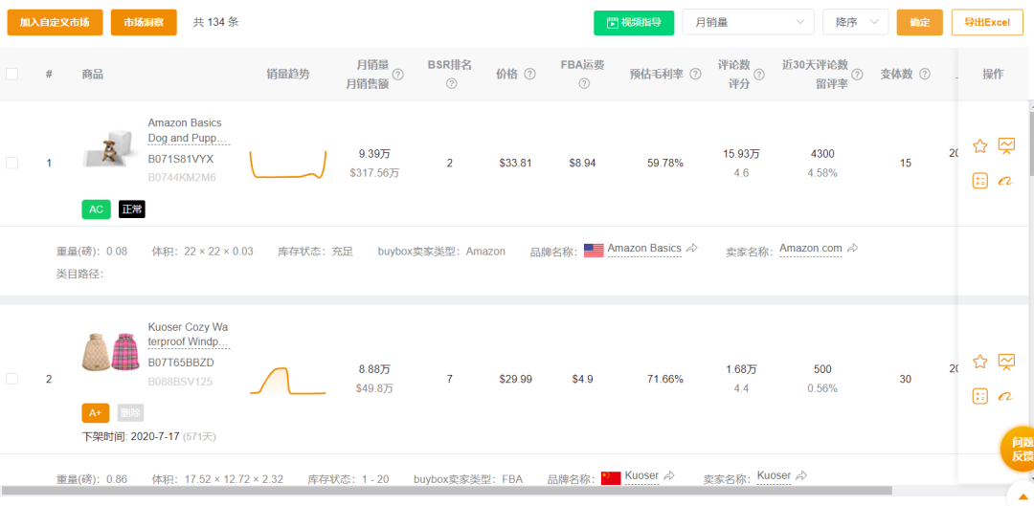Click the 1688 sourcing icon in Kuoser row
The height and width of the screenshot is (506, 1034).
point(1006,396)
